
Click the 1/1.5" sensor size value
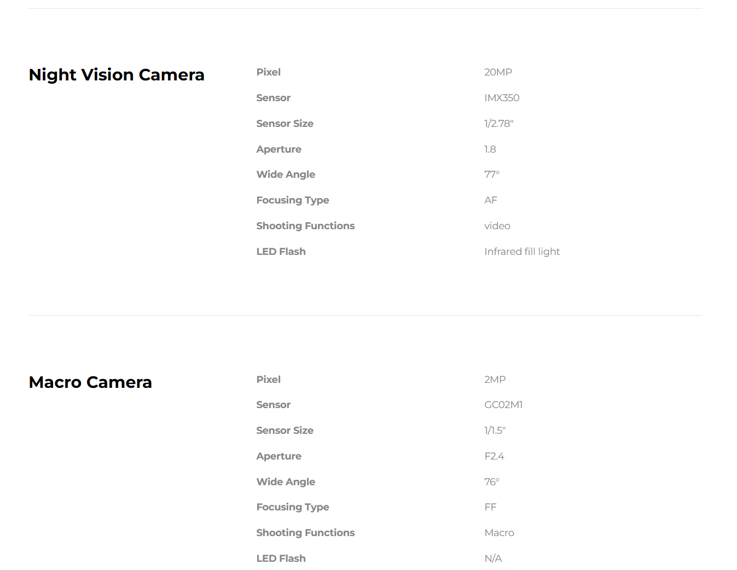pyautogui.click(x=495, y=431)
